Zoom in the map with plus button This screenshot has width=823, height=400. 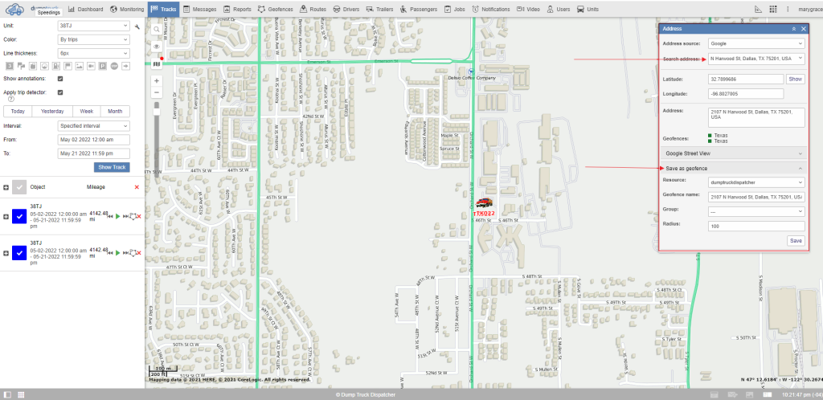pos(157,81)
